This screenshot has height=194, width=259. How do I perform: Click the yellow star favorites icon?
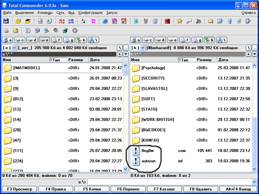(x=179, y=21)
